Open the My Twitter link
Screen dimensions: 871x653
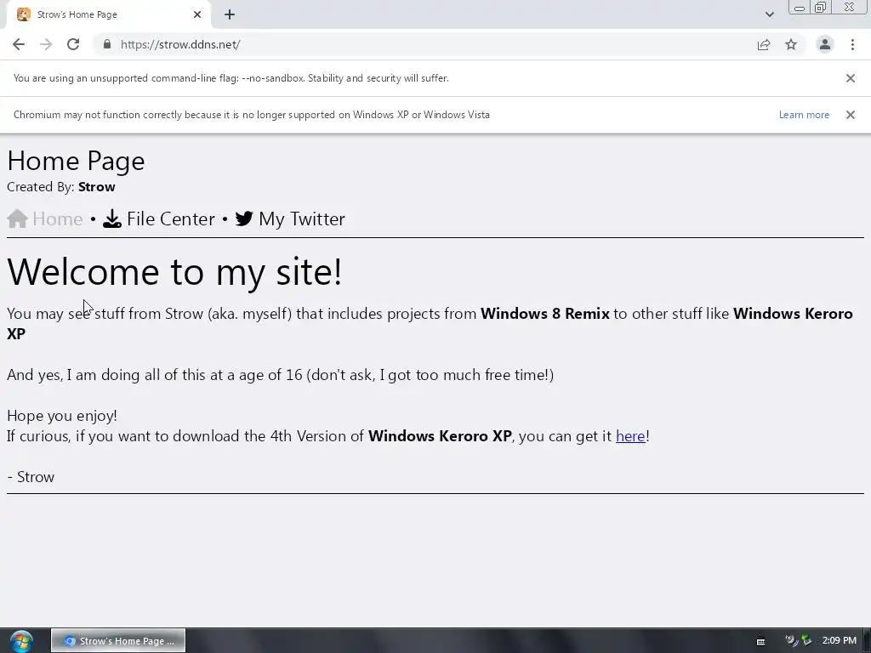coord(302,219)
